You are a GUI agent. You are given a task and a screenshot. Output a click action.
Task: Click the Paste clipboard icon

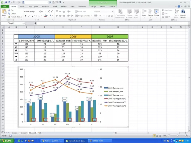coord(4,12)
